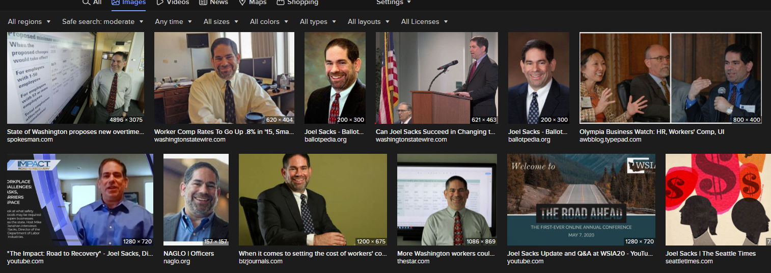Click the 621 × 463 size badge
Image resolution: width=771 pixels, height=273 pixels.
483,120
